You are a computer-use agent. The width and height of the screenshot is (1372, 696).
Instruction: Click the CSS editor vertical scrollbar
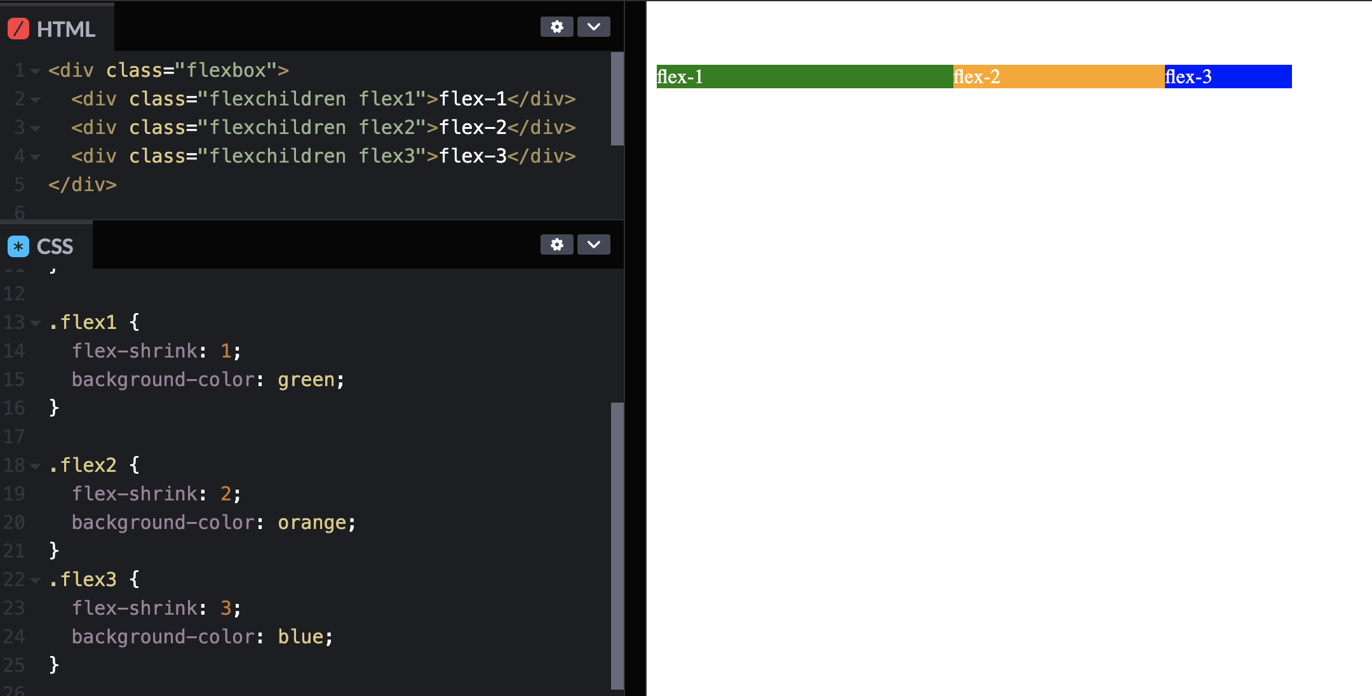coord(617,545)
